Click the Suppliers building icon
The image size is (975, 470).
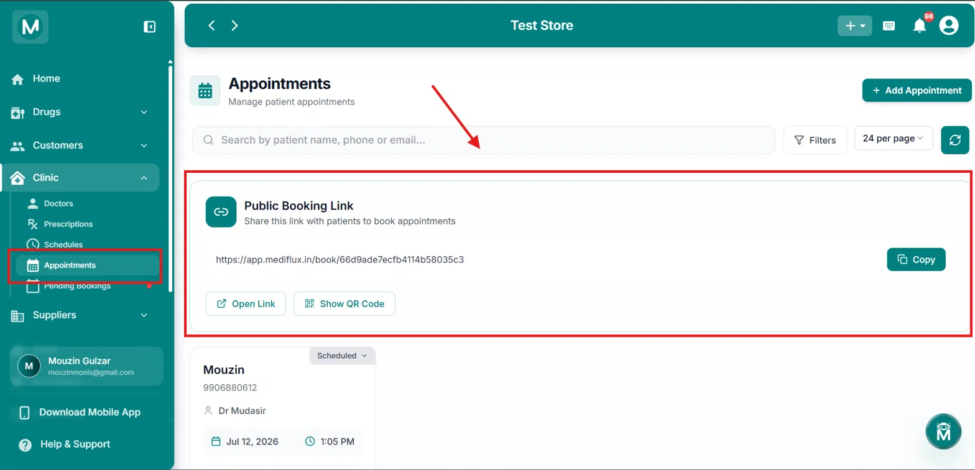(x=17, y=316)
